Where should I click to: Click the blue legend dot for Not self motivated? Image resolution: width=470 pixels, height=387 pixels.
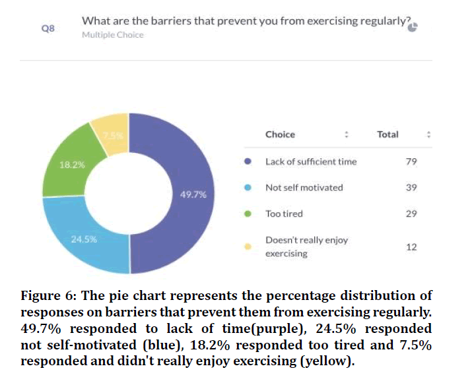pos(248,188)
